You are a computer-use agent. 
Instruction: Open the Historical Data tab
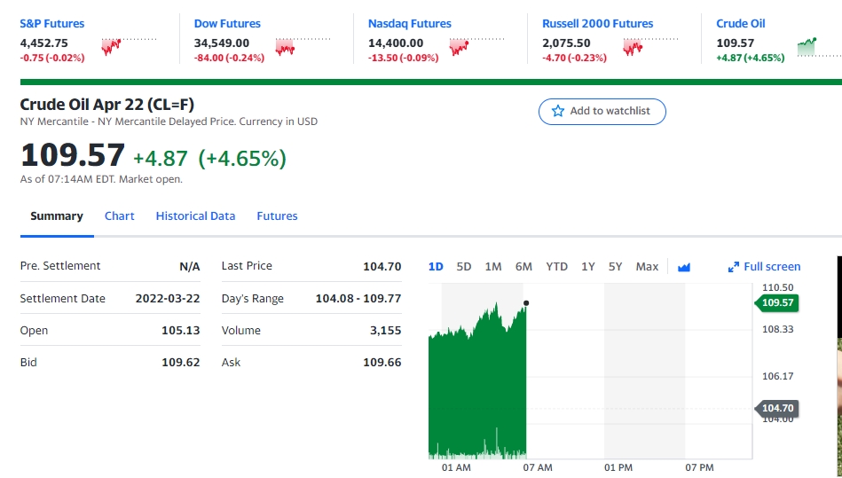tap(195, 216)
